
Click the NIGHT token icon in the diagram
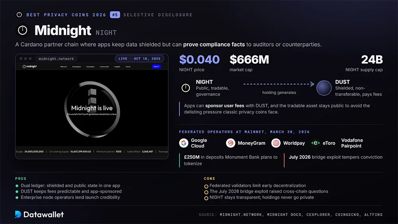click(186, 88)
